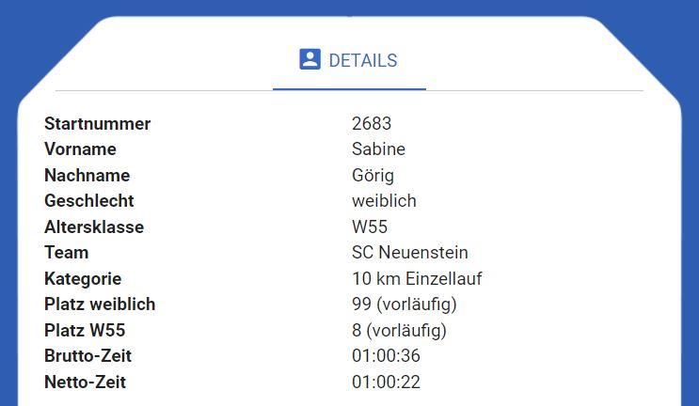The width and height of the screenshot is (699, 406).
Task: Open the DETAILS tab
Action: 349,60
